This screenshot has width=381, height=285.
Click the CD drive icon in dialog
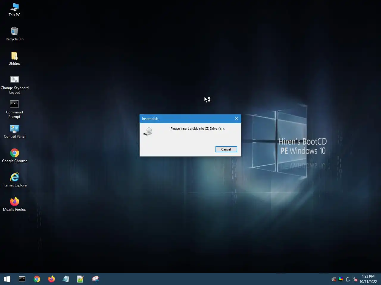(148, 132)
